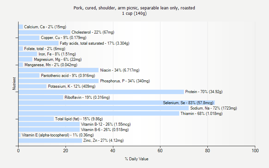Select the Total lipid (fat) bar
This screenshot has height=168, width=269.
(36, 119)
